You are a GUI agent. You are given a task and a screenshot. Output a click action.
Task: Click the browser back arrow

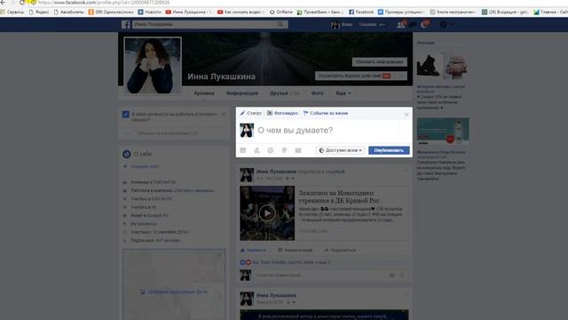pyautogui.click(x=3, y=3)
